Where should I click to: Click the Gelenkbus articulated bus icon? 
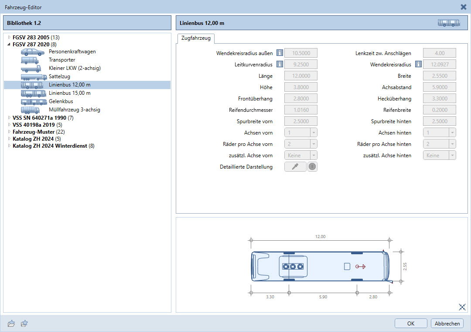tap(34, 101)
